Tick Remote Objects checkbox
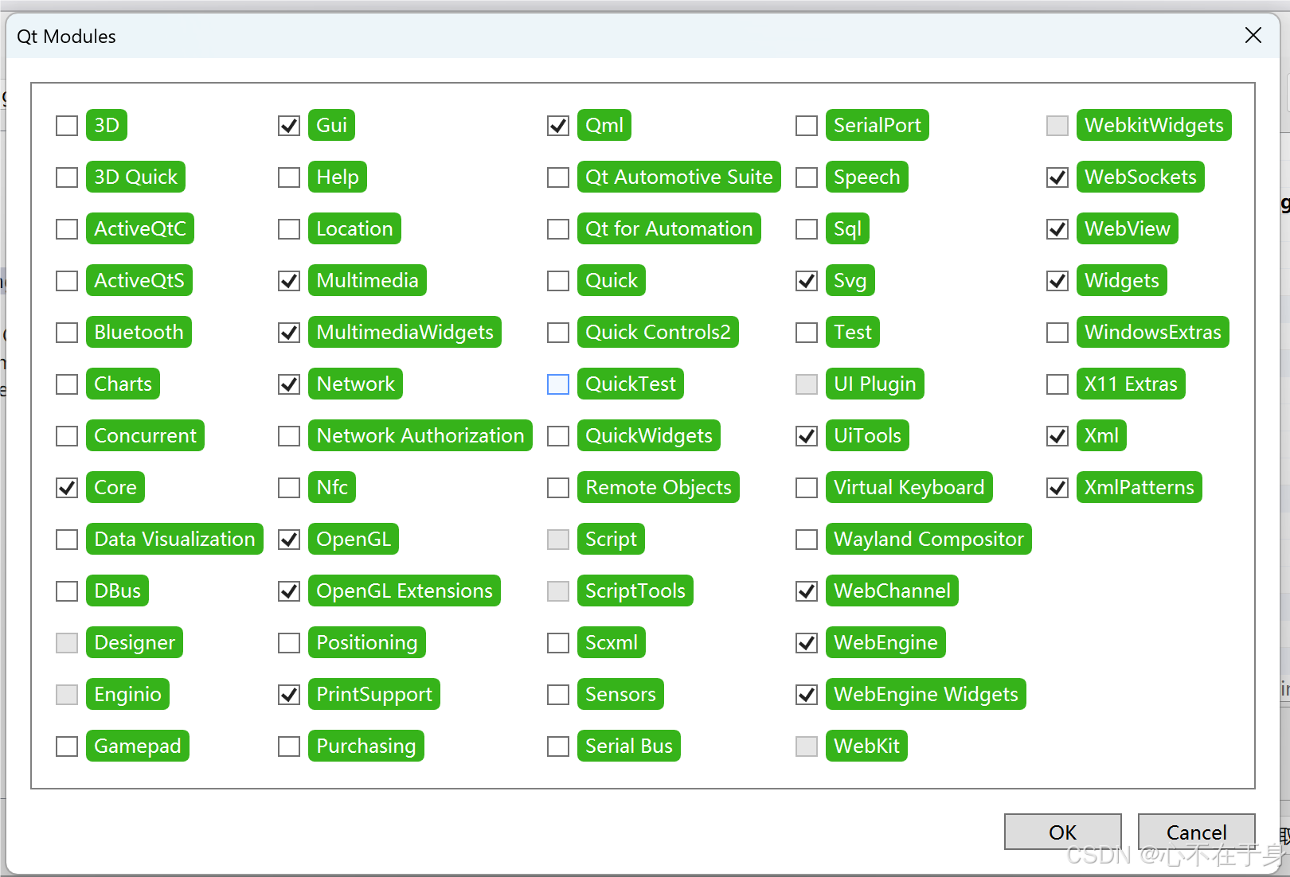This screenshot has width=1290, height=877. coord(558,488)
